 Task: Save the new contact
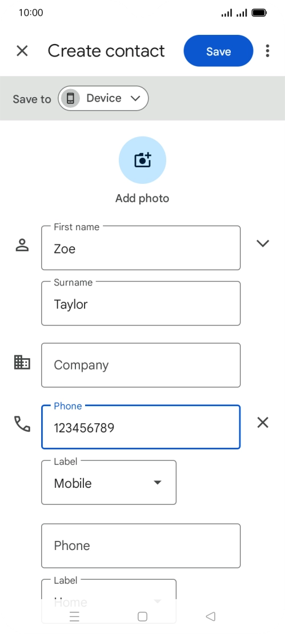[218, 51]
